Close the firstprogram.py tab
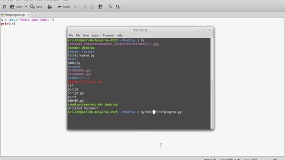 coord(28,15)
